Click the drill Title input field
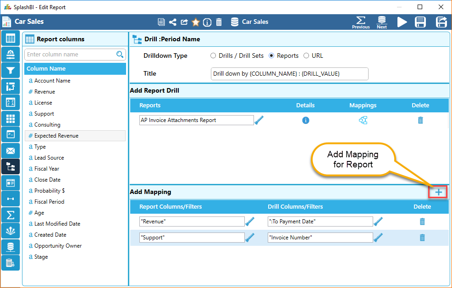Image resolution: width=452 pixels, height=288 pixels. click(289, 74)
